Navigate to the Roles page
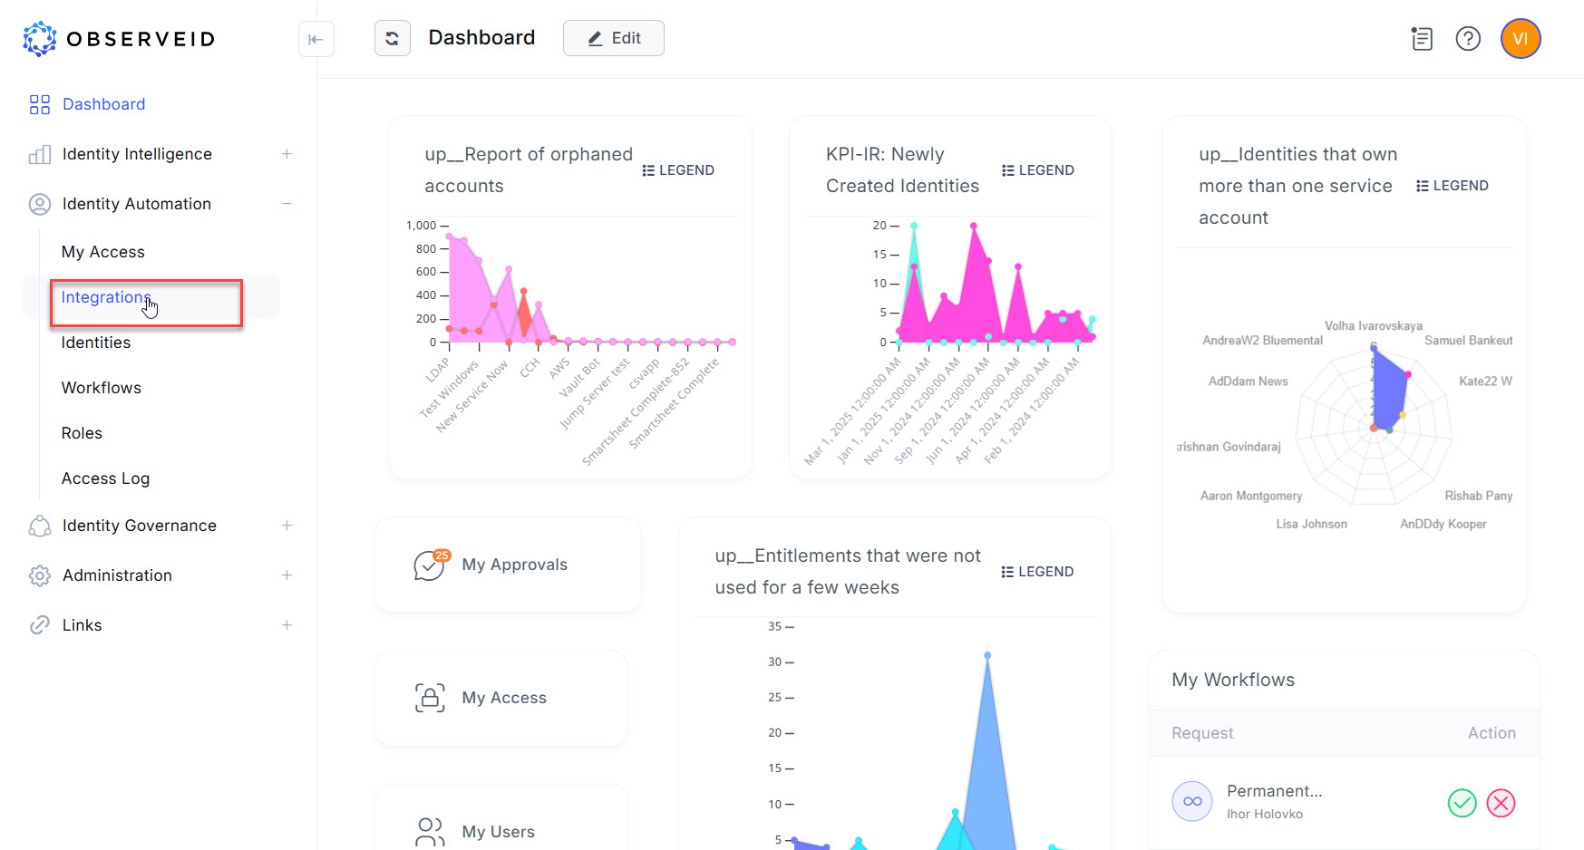1584x850 pixels. 82,433
